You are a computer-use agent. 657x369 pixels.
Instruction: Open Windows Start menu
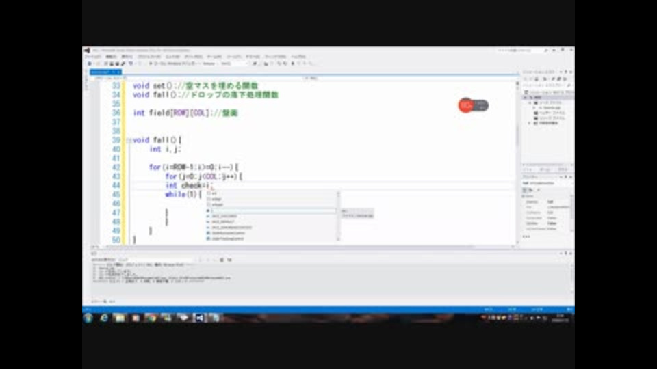coord(89,318)
